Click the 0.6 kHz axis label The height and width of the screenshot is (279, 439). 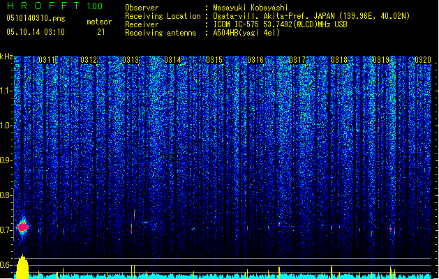pos(6,265)
